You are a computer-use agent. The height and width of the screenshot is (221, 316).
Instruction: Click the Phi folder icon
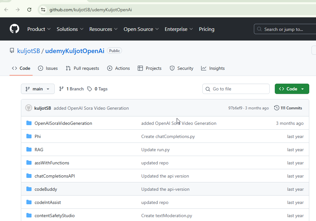point(29,136)
